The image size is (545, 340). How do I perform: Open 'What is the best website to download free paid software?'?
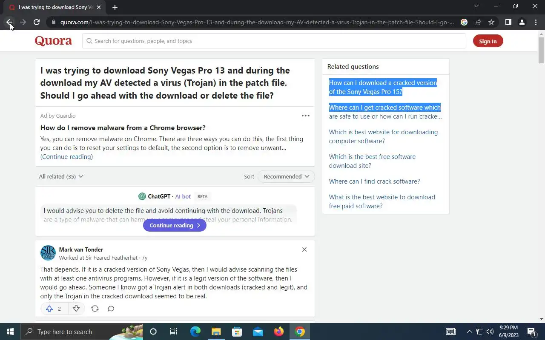point(382,201)
